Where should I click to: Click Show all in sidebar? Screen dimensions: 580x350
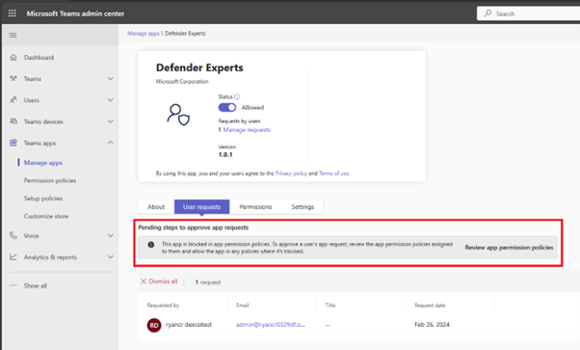click(x=36, y=285)
